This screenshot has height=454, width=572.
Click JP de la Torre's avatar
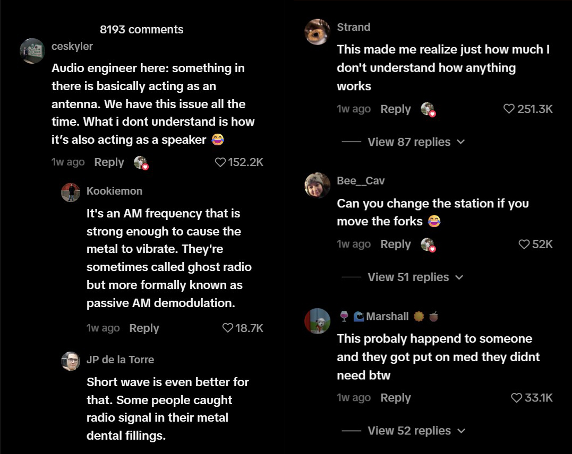point(71,361)
